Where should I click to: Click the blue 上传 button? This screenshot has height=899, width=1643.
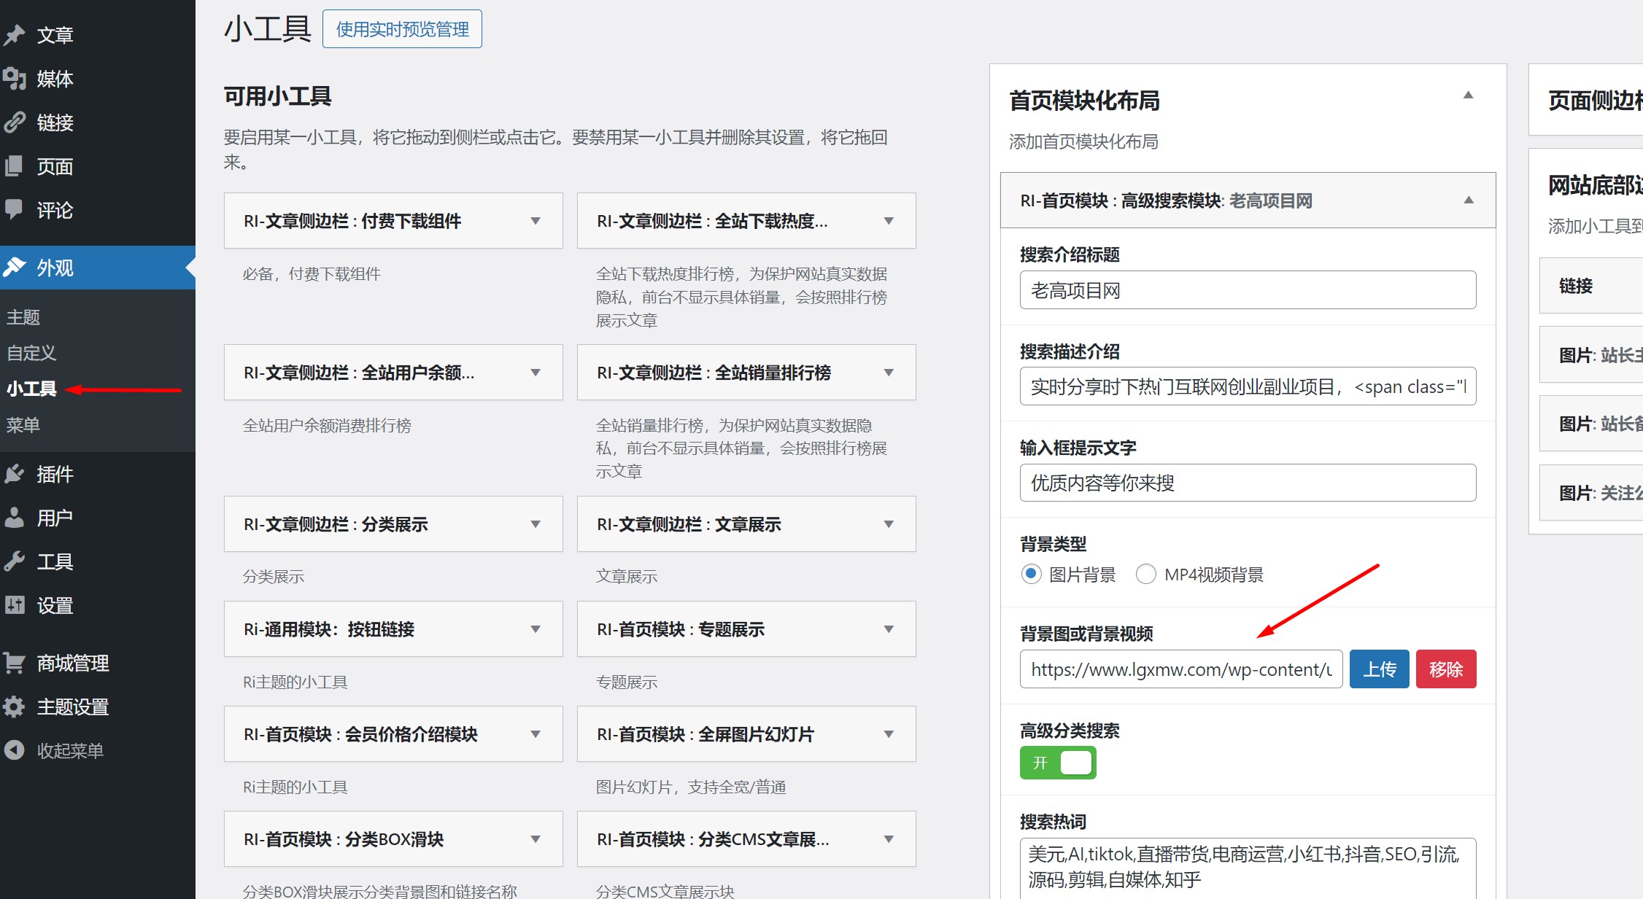pyautogui.click(x=1379, y=669)
